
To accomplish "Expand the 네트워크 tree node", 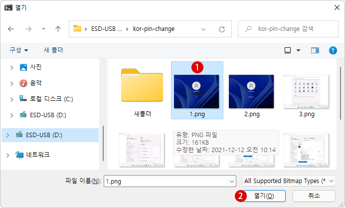I will pos(7,155).
